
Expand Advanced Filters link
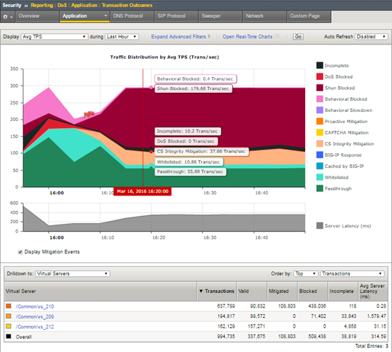click(178, 37)
